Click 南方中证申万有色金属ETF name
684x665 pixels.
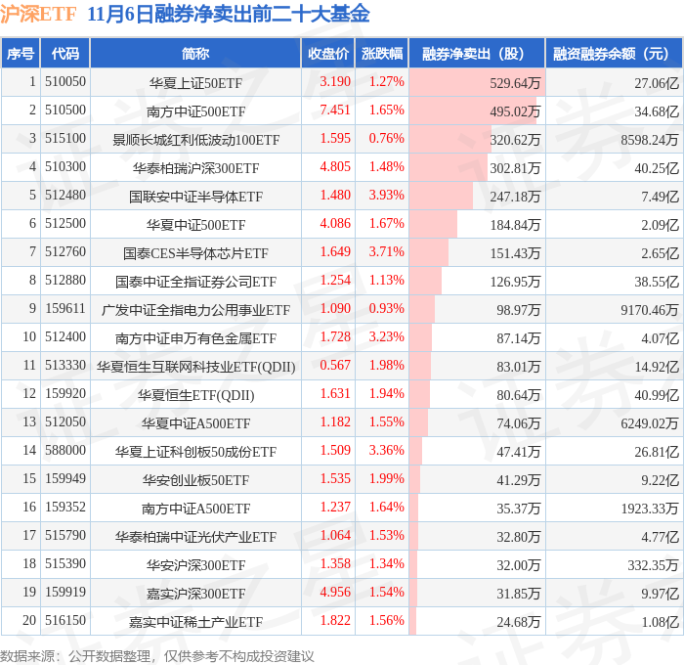coord(195,338)
